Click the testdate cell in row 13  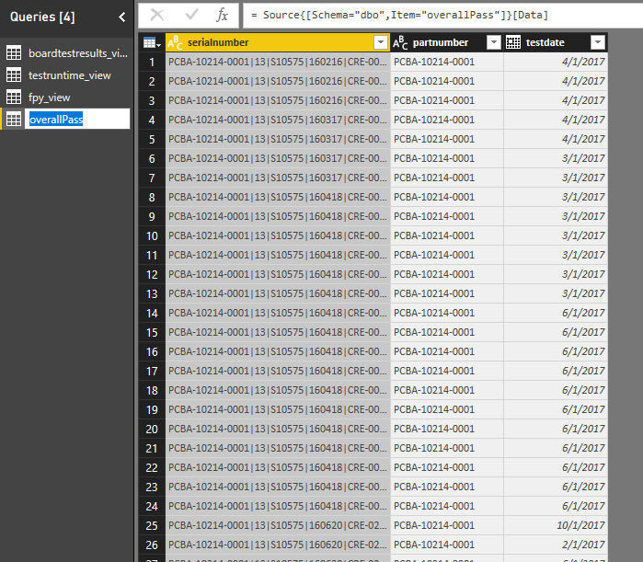(x=556, y=293)
